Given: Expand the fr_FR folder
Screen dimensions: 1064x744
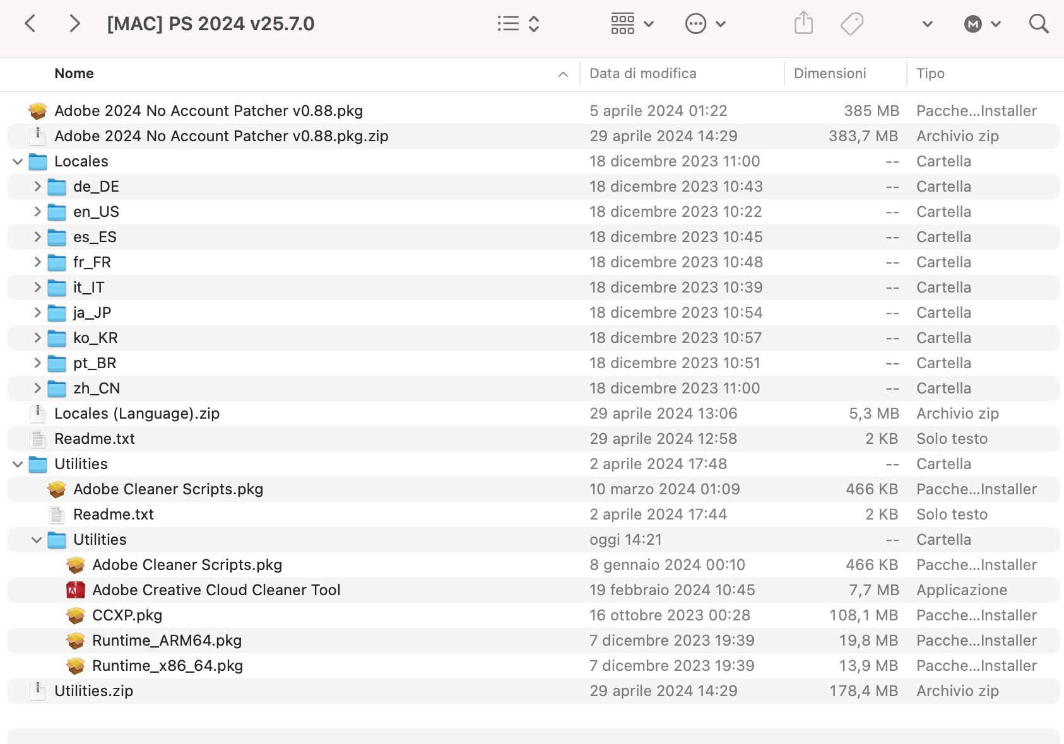Looking at the screenshot, I should point(37,262).
